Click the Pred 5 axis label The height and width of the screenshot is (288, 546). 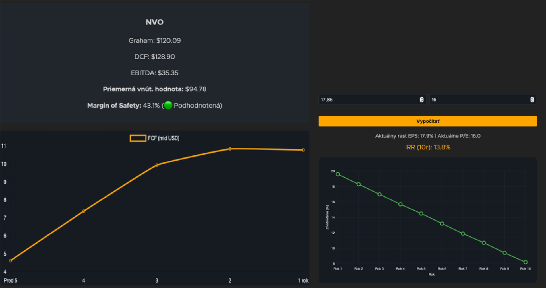(x=11, y=280)
